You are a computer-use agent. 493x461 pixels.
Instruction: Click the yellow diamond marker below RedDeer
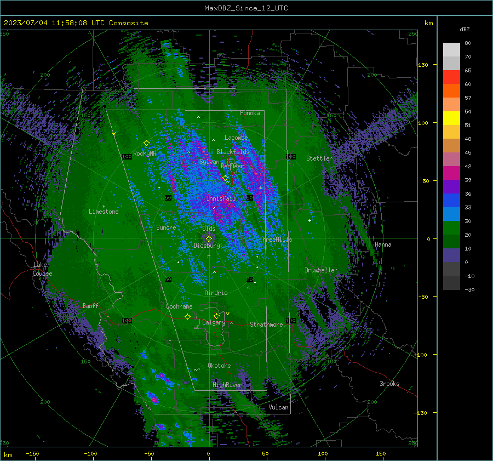click(x=225, y=178)
